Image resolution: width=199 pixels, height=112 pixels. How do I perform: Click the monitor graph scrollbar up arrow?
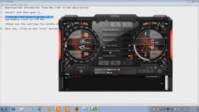[166, 77]
